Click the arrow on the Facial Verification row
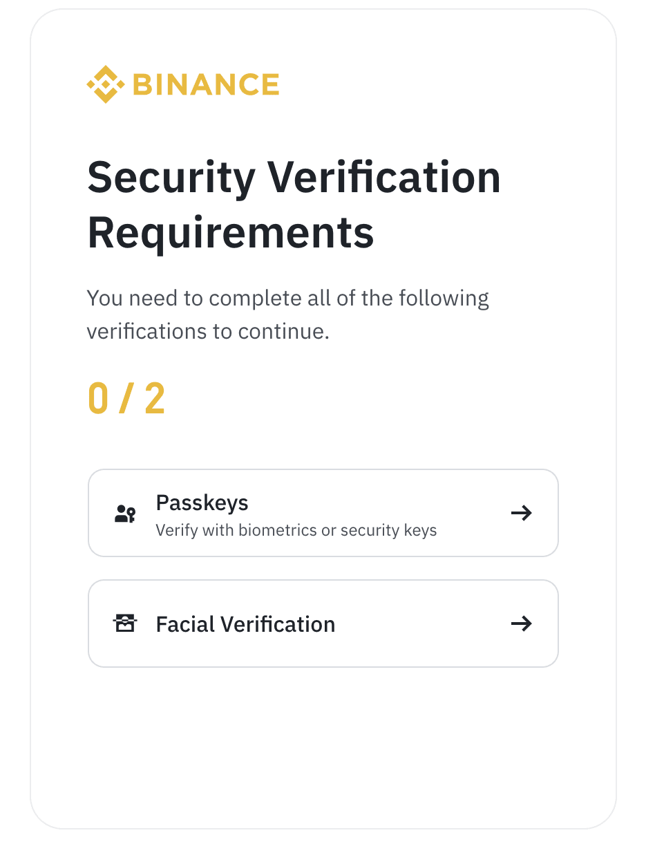The image size is (655, 853). tap(522, 624)
